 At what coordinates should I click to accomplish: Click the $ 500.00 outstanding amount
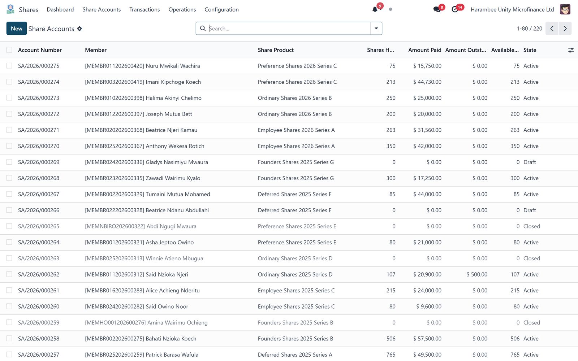(477, 274)
